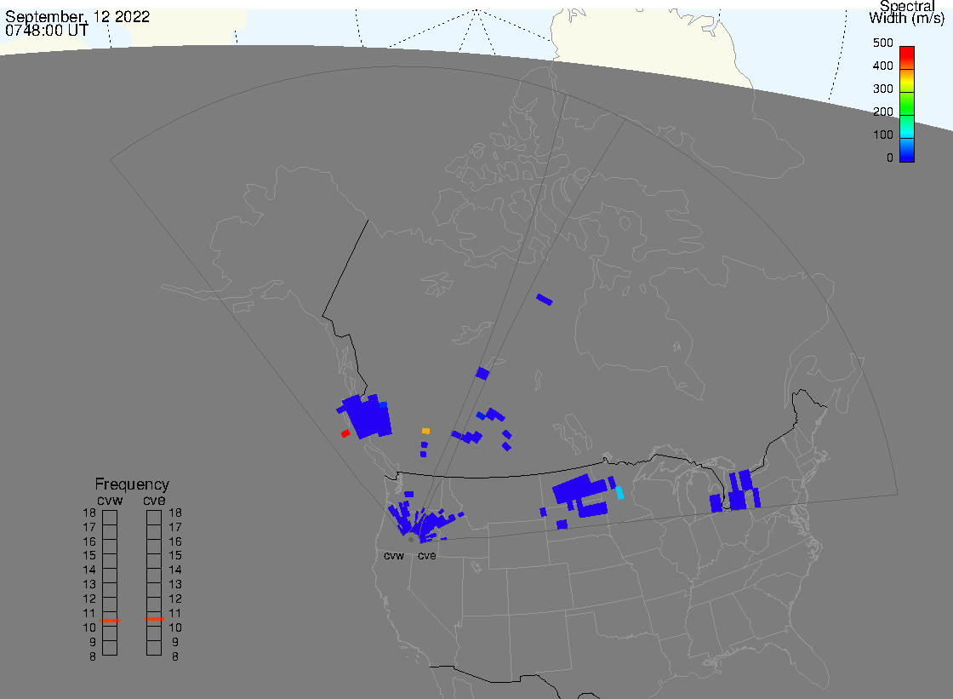Image resolution: width=953 pixels, height=699 pixels.
Task: Click the 400 value on the color scale
Action: (x=882, y=66)
